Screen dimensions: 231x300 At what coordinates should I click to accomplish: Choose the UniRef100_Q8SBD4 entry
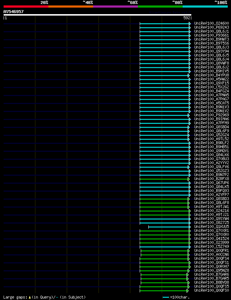coord(212,127)
